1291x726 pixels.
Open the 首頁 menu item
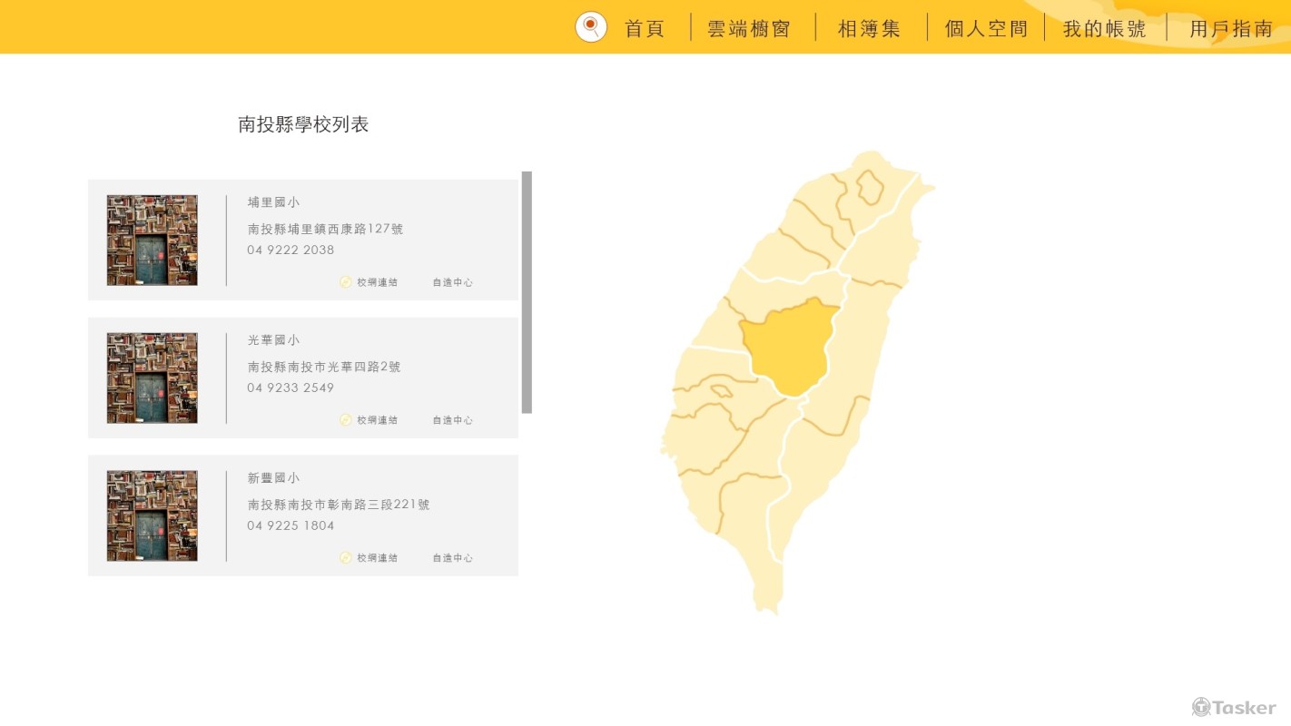click(645, 29)
